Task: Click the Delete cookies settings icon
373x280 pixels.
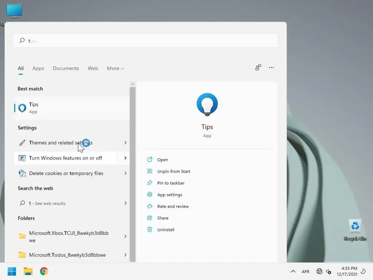Action: tap(22, 173)
